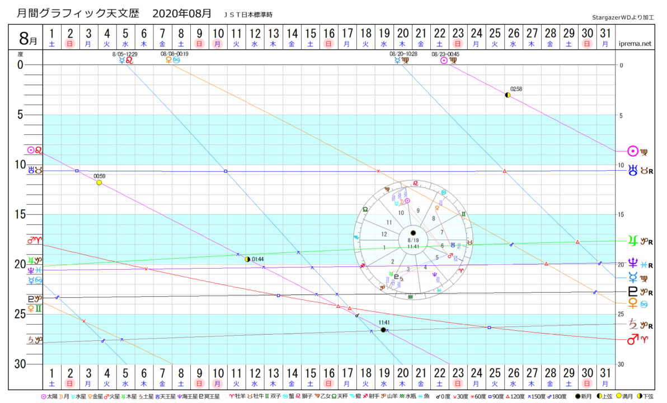The image size is (667, 403).
Task: Open the 8/19 horoscope wheel chart
Action: pos(413,240)
